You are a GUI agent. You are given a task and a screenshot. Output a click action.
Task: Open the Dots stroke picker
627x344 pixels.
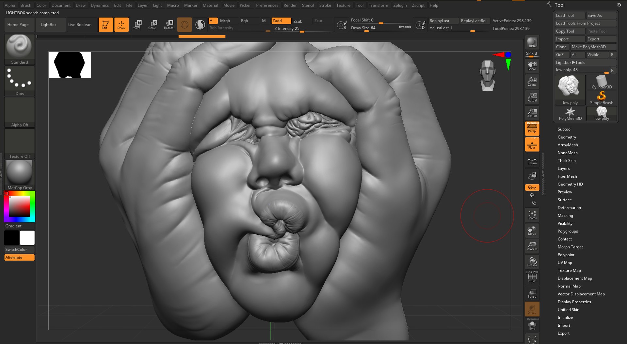tap(20, 81)
